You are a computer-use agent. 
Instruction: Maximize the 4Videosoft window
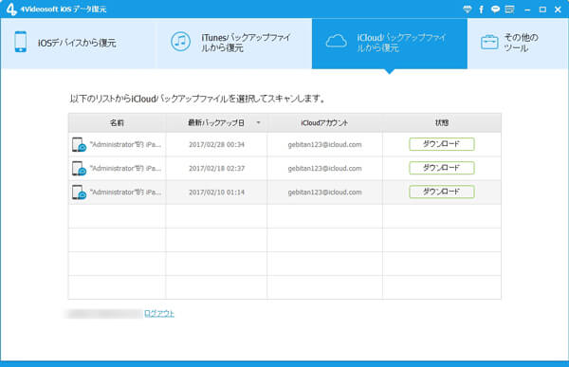(542, 9)
